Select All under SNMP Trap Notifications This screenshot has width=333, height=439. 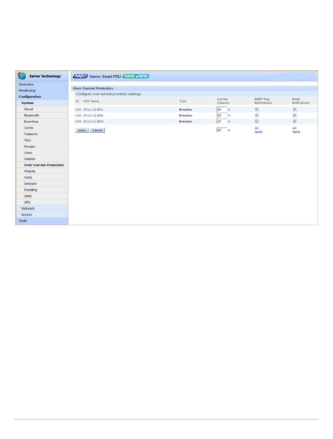(x=257, y=128)
